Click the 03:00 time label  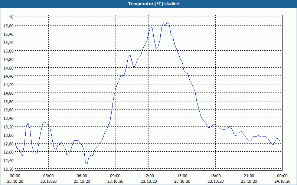[49, 176]
